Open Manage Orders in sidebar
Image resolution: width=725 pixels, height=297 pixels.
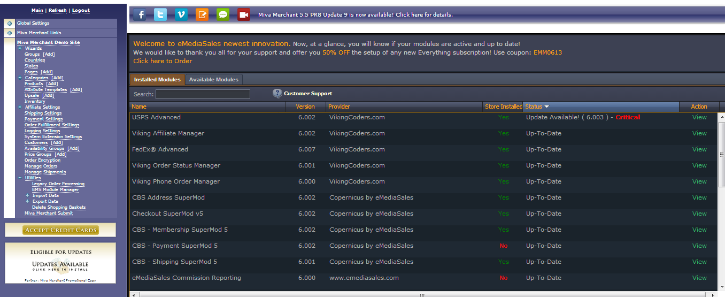point(41,166)
